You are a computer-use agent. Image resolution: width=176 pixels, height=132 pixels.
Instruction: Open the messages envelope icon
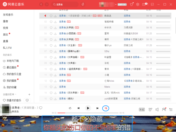pyautogui.click(x=144, y=4)
